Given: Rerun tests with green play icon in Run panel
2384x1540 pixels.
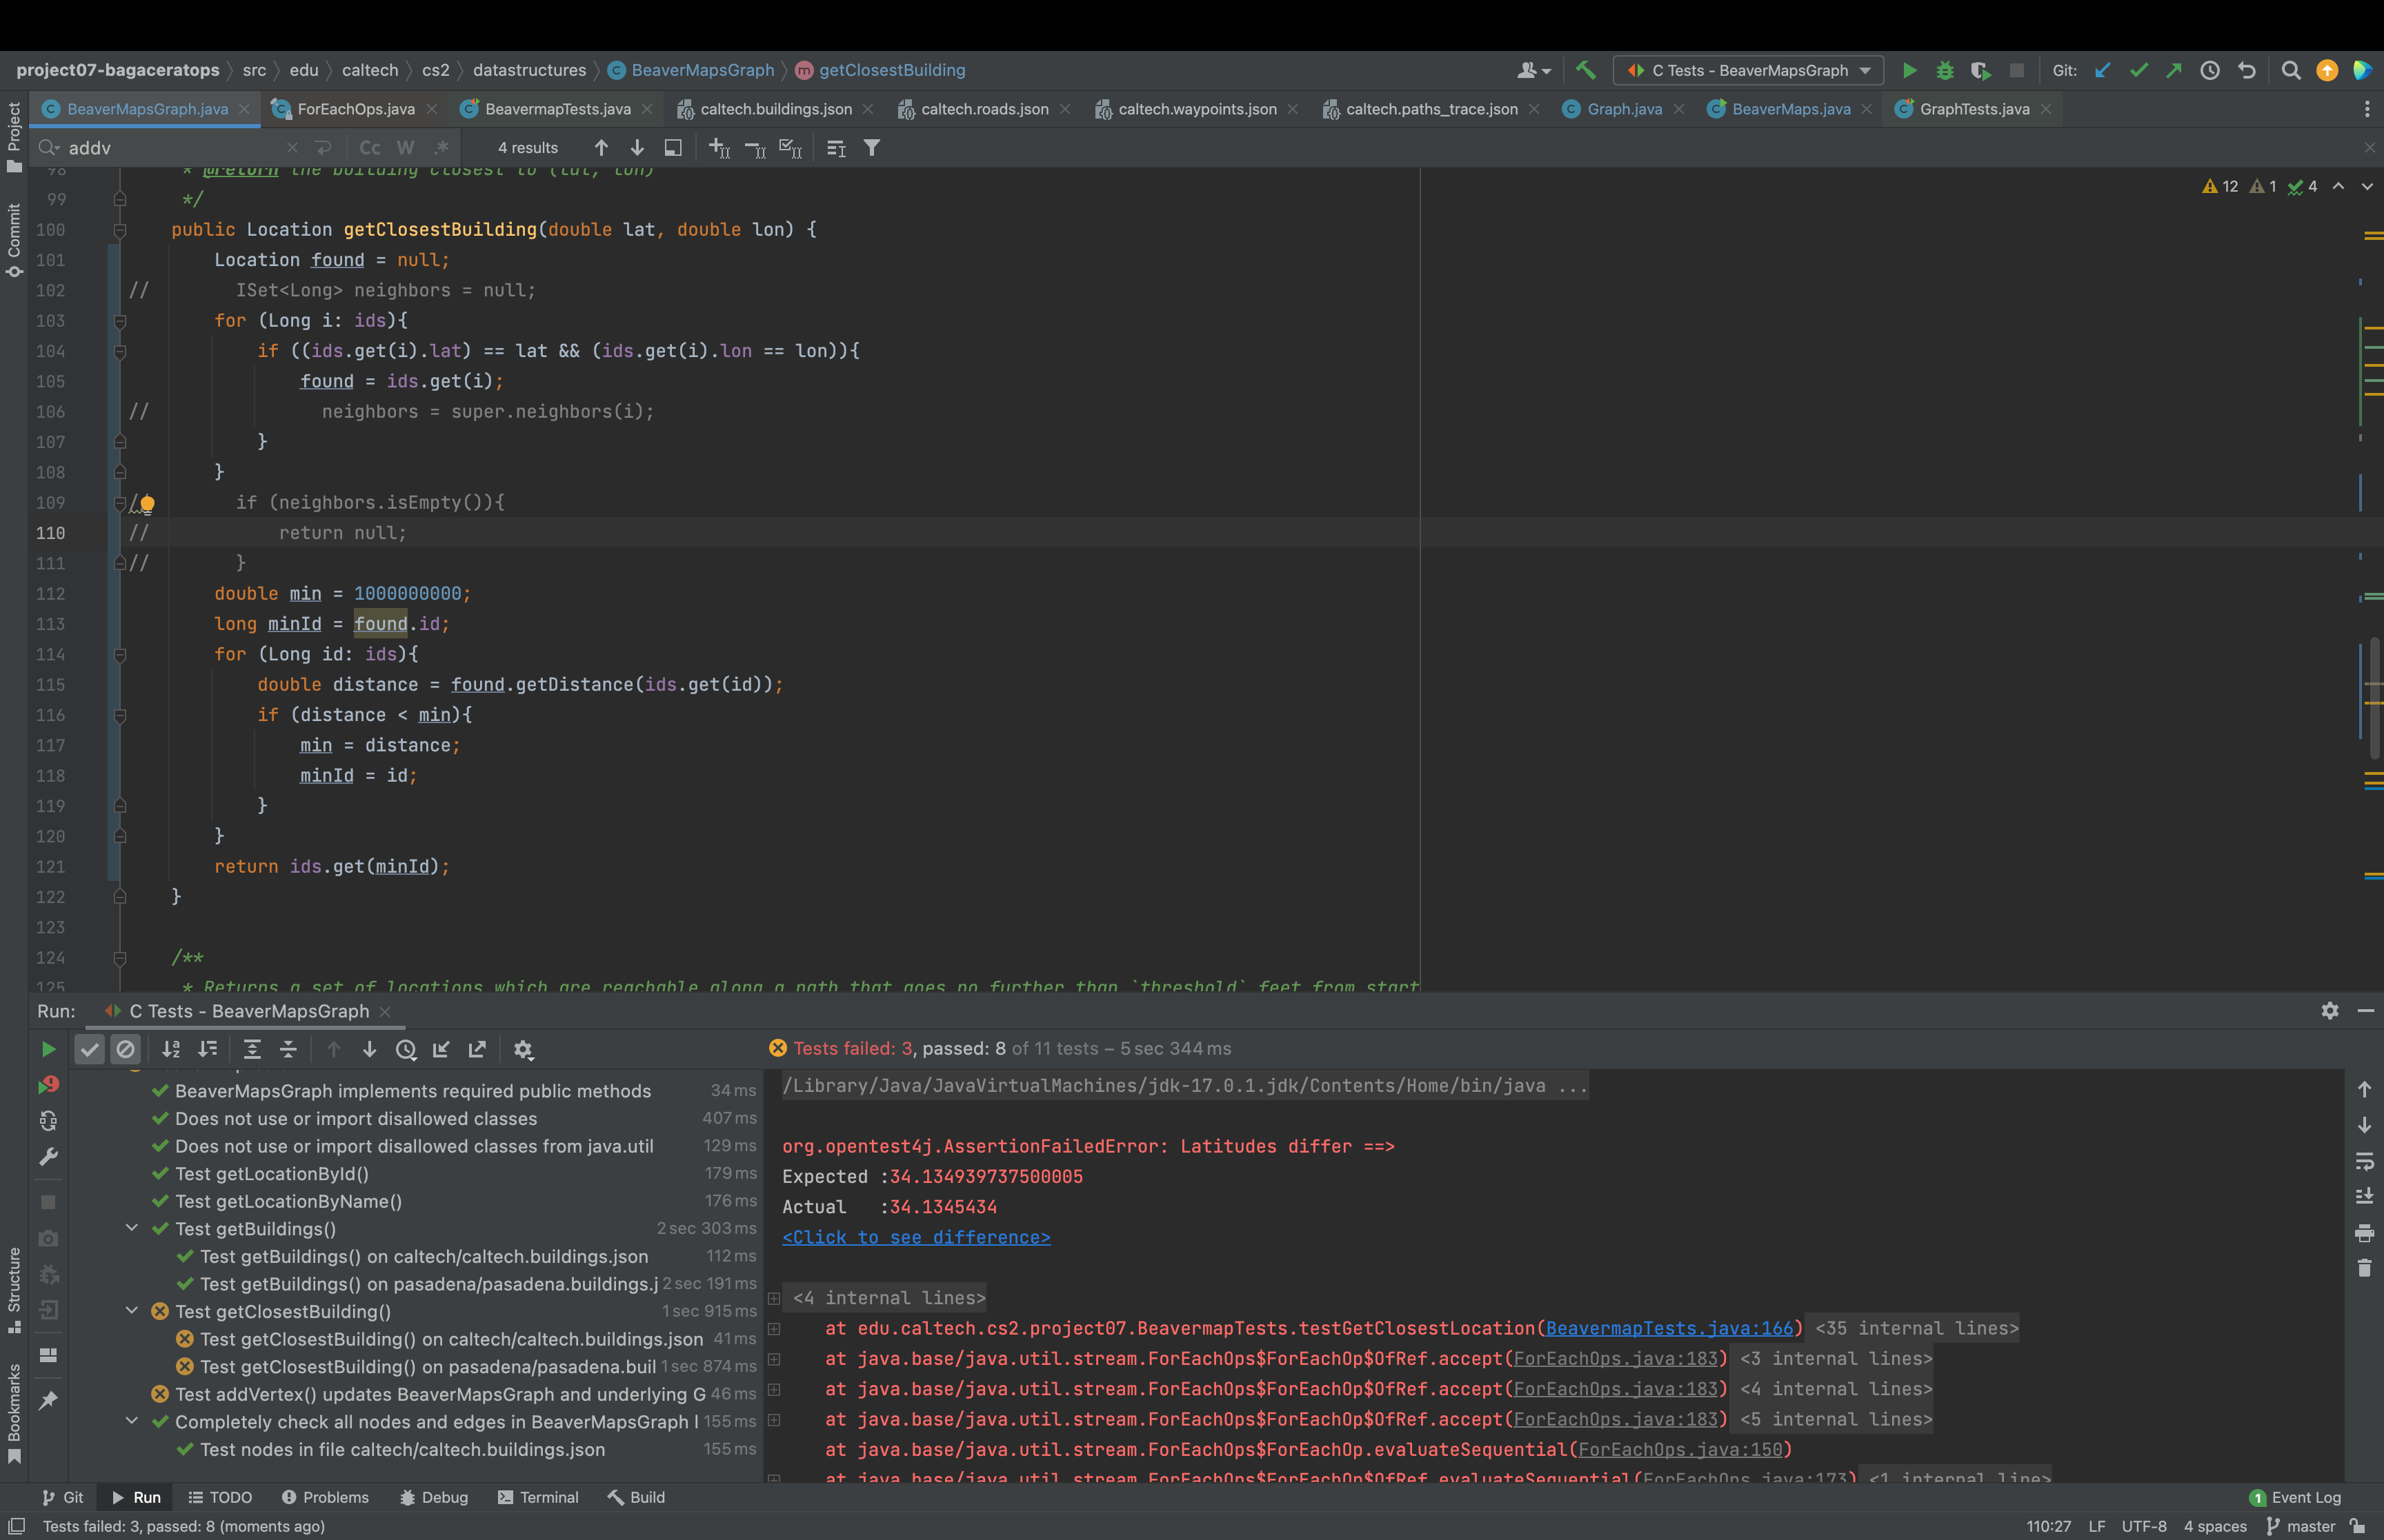Looking at the screenshot, I should pos(48,1049).
